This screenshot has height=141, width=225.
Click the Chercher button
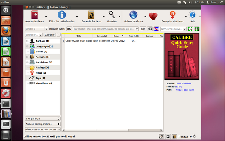coord(49,35)
